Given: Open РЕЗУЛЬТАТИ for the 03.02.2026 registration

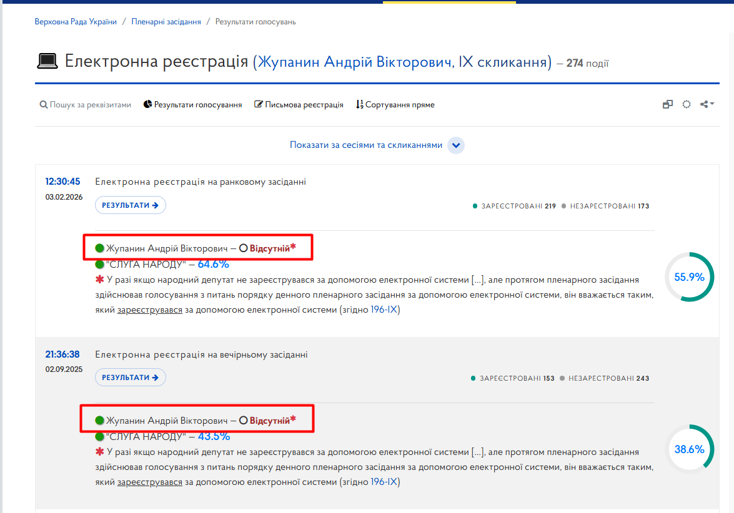Looking at the screenshot, I should (x=130, y=205).
